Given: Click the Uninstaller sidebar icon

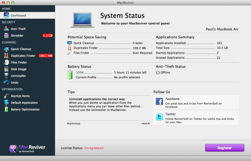Looking at the screenshot, I should click(6, 76).
